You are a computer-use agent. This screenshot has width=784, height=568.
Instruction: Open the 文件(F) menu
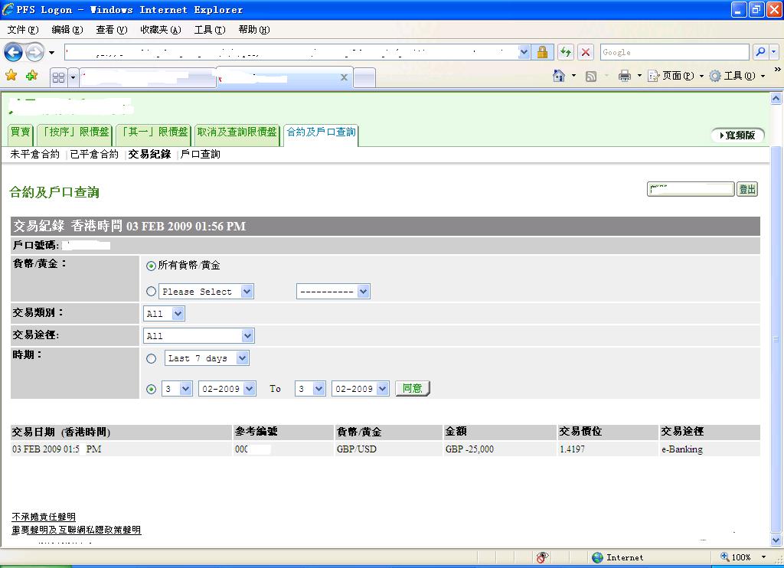point(23,30)
